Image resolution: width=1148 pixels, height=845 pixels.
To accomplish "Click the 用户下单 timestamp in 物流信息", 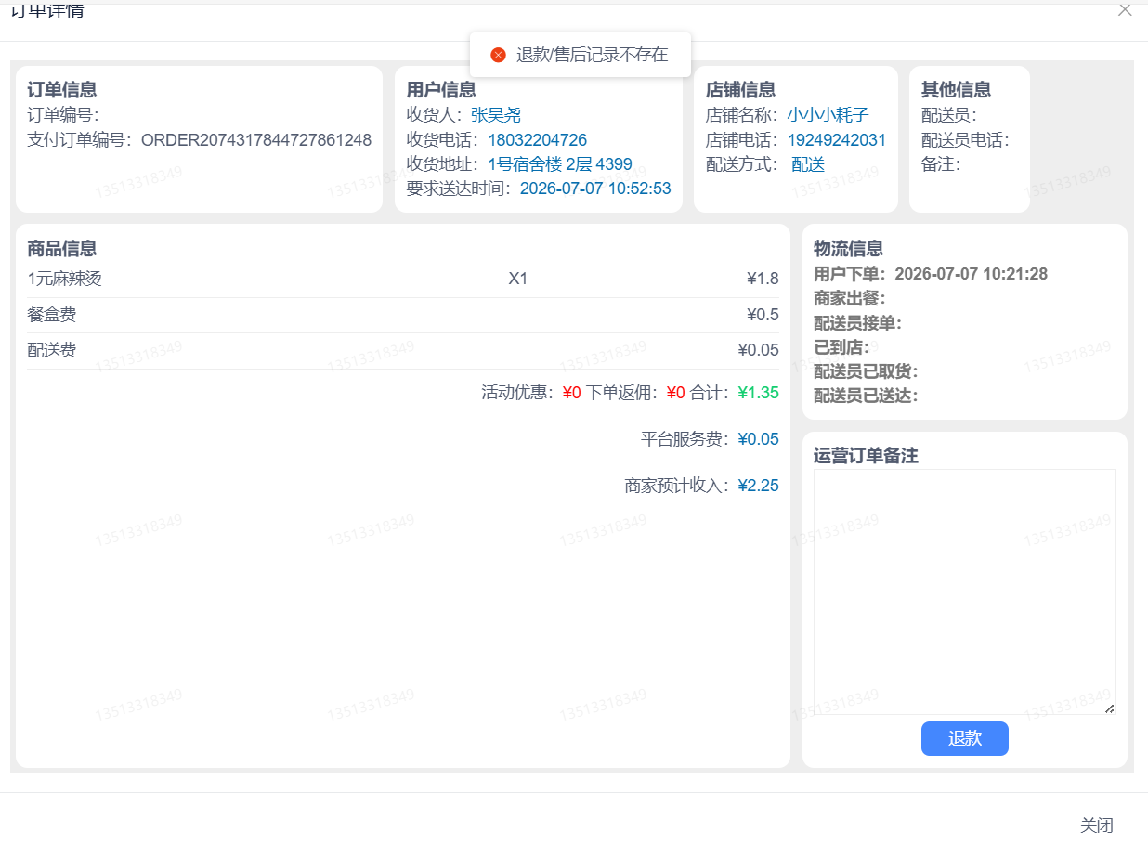I will click(x=971, y=274).
